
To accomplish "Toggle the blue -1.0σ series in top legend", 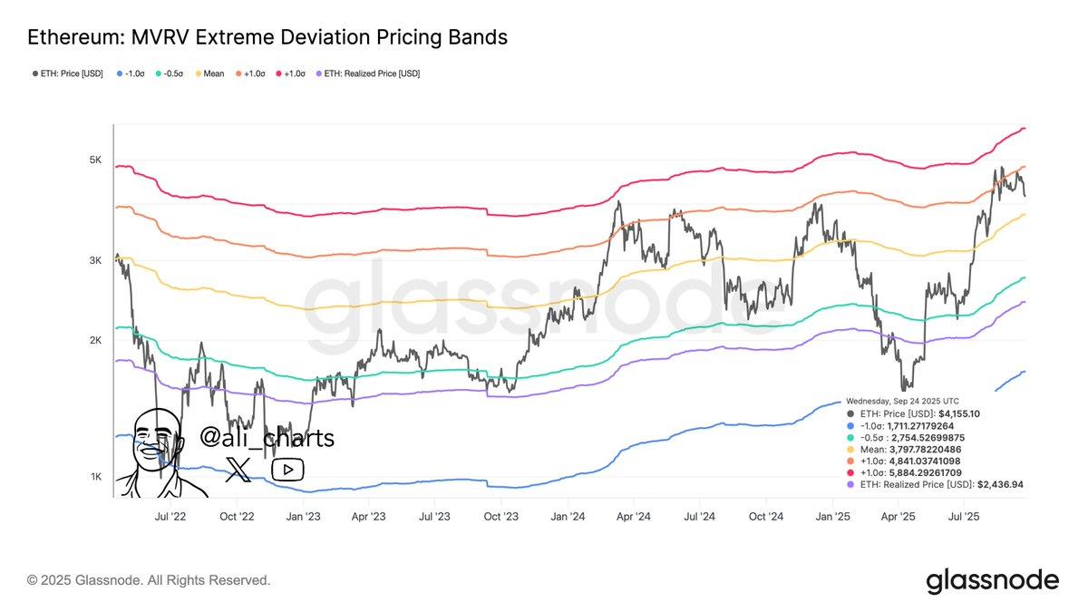I will click(133, 73).
